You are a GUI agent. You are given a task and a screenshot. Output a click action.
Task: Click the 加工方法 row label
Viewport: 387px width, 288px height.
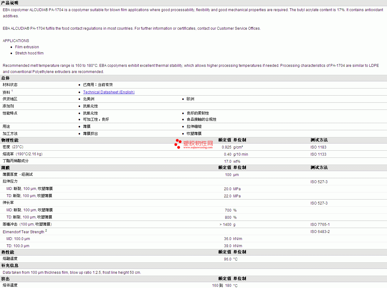click(10, 134)
